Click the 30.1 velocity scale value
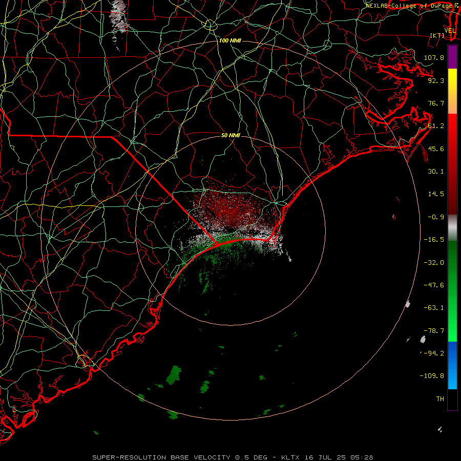The height and width of the screenshot is (461, 461). click(436, 172)
